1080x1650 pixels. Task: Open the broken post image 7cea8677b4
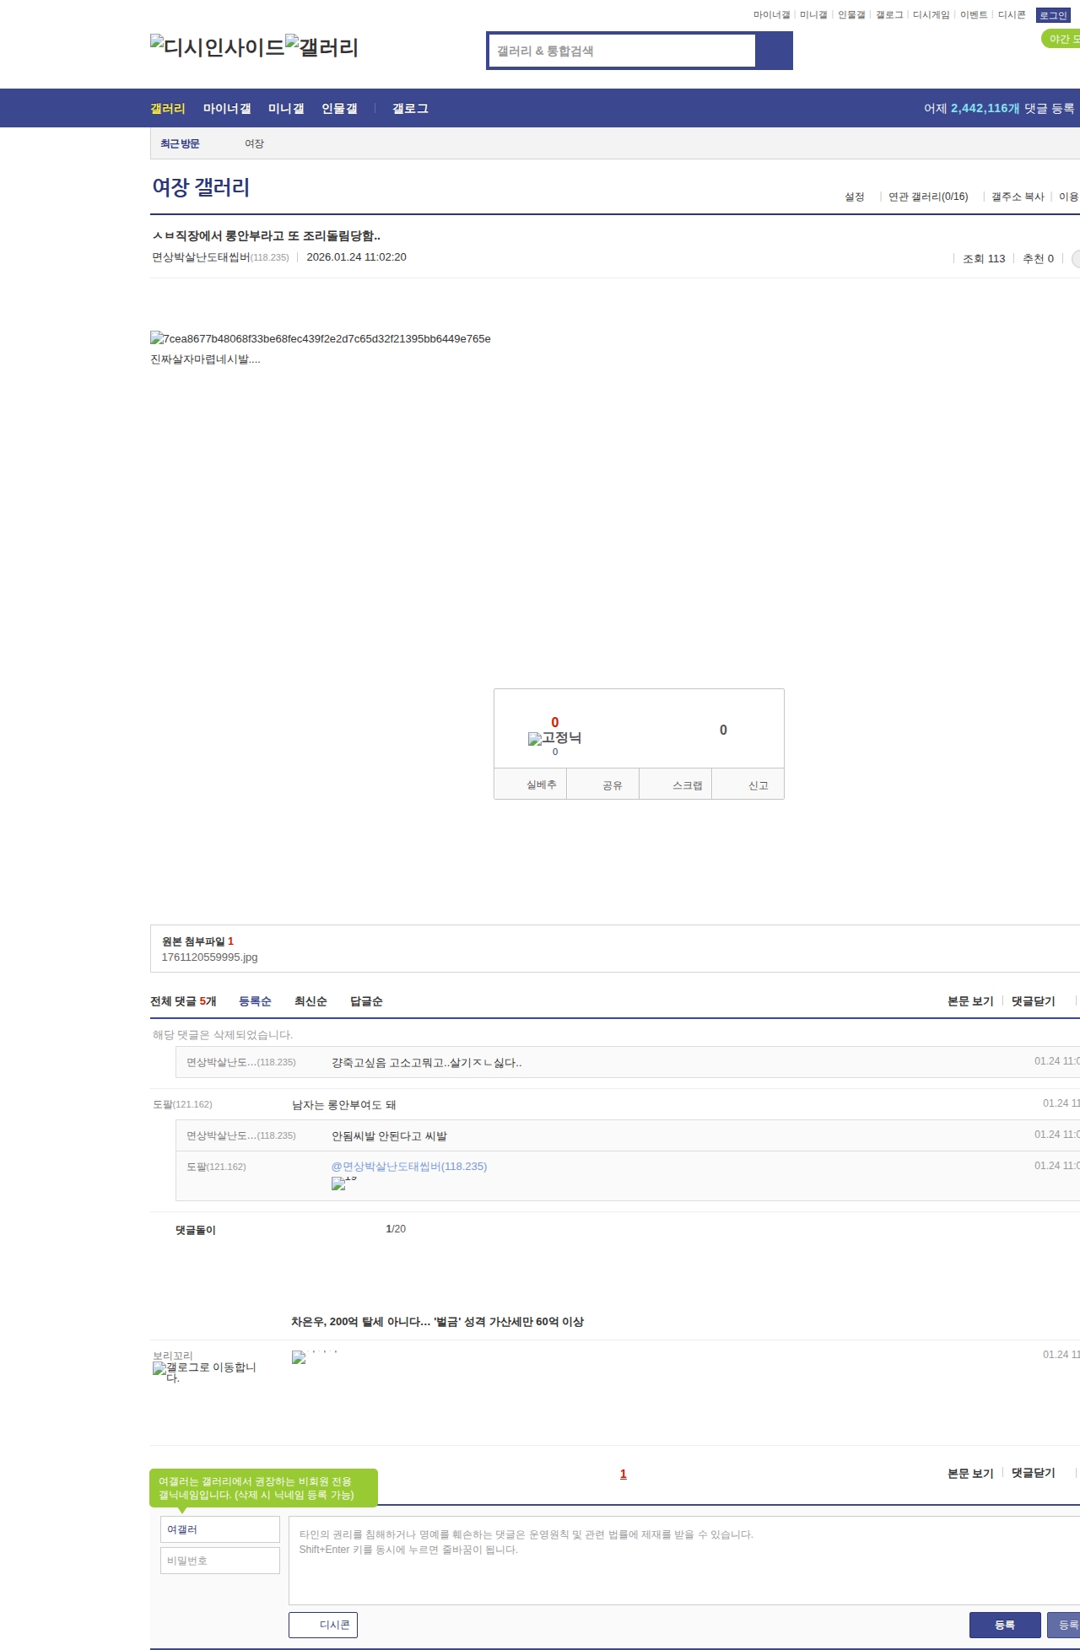pos(321,338)
